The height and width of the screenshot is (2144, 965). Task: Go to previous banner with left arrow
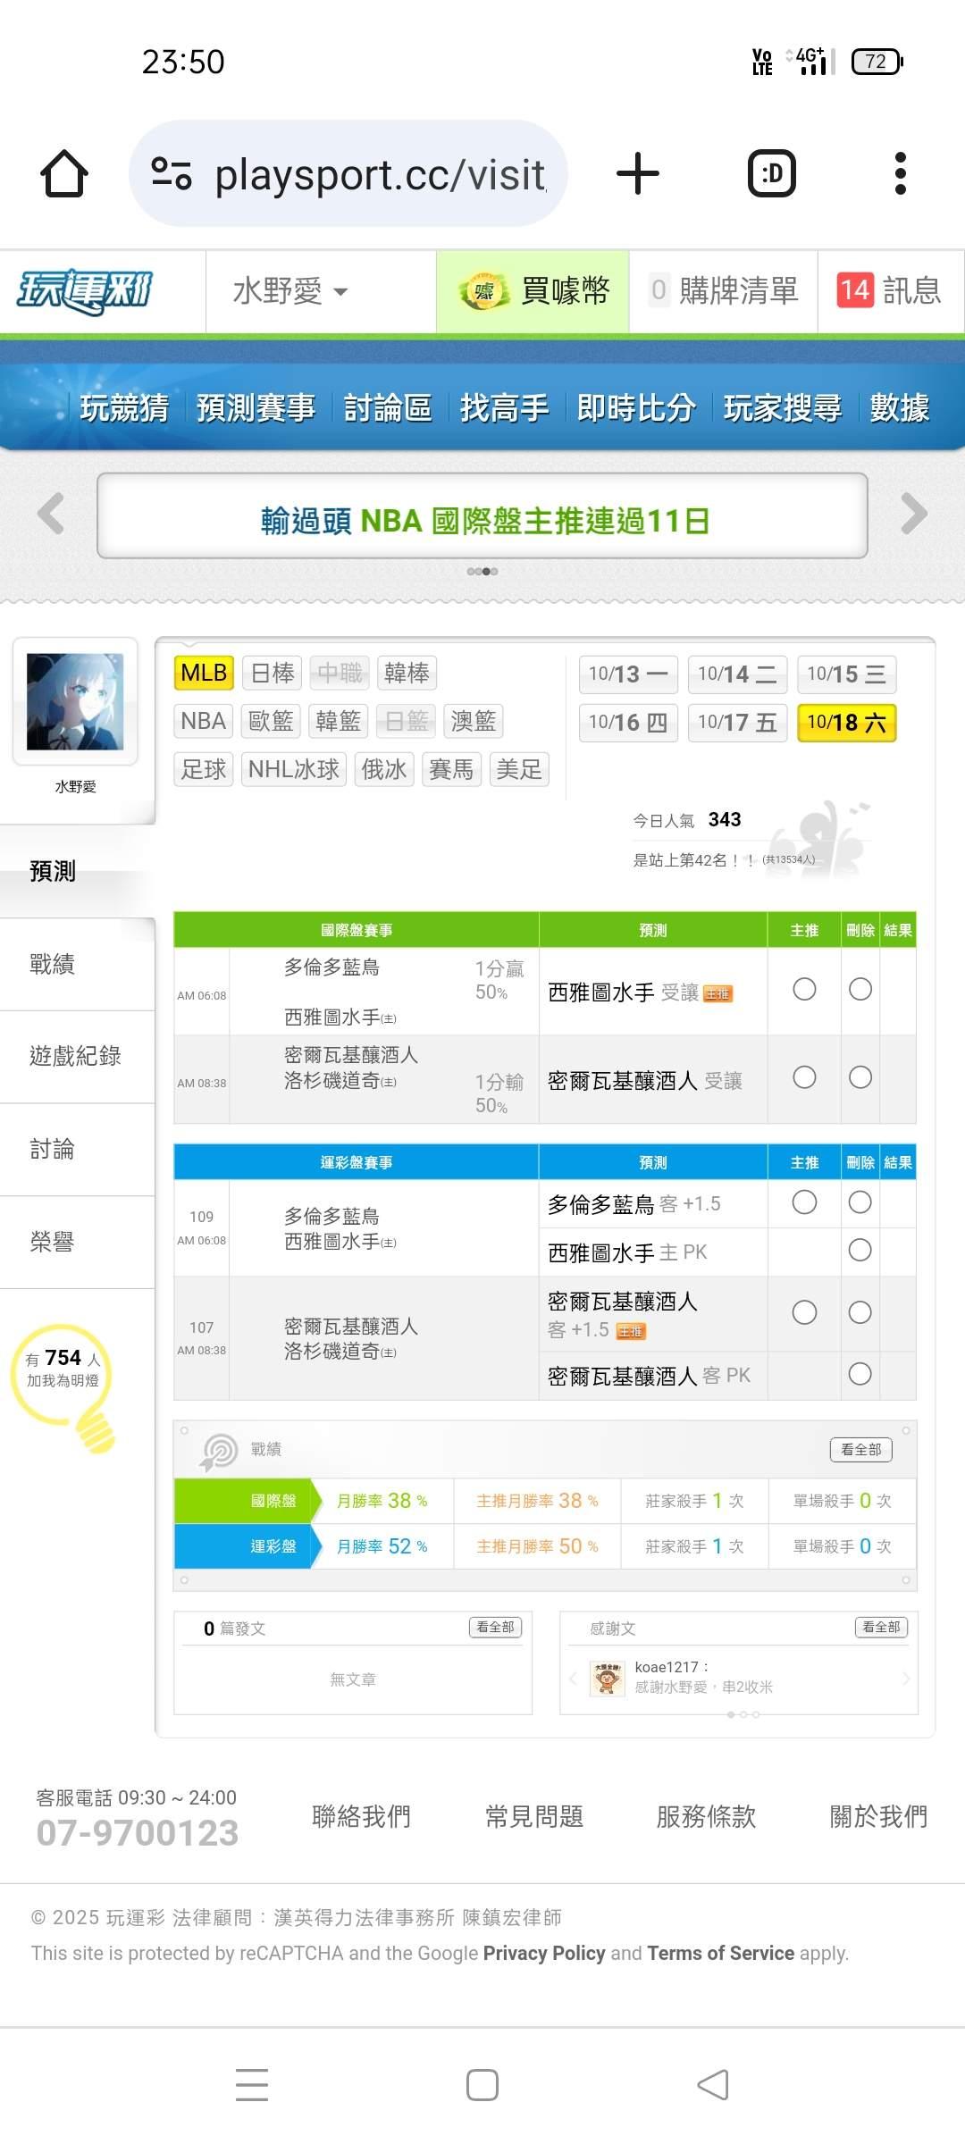[51, 514]
